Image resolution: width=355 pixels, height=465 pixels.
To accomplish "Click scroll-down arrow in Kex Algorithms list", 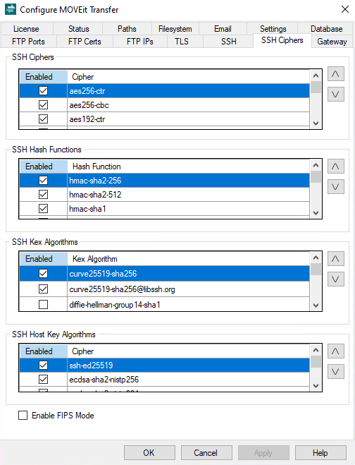I will click(316, 306).
